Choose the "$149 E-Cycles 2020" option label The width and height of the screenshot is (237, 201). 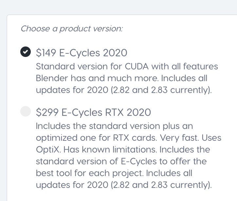[82, 53]
